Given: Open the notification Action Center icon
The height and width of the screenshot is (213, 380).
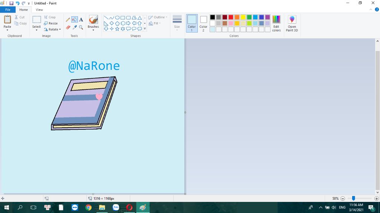Looking at the screenshot, I should 371,207.
